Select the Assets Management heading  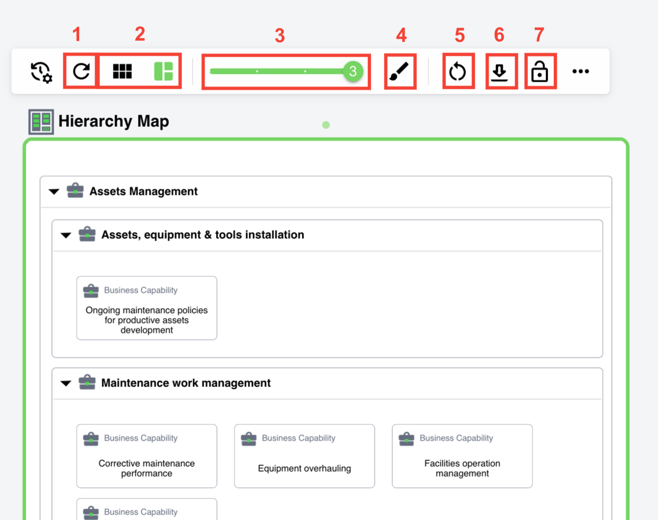[143, 191]
